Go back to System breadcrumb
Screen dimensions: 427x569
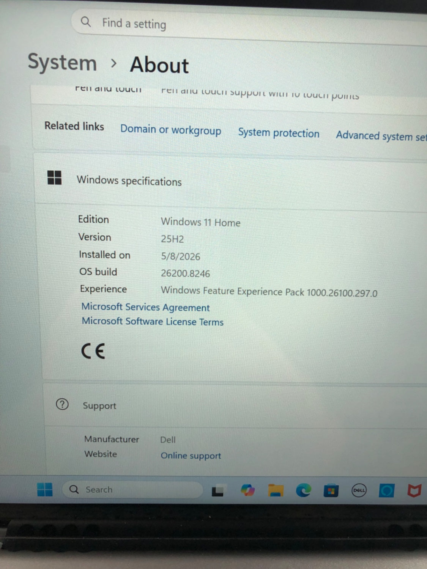[x=62, y=62]
